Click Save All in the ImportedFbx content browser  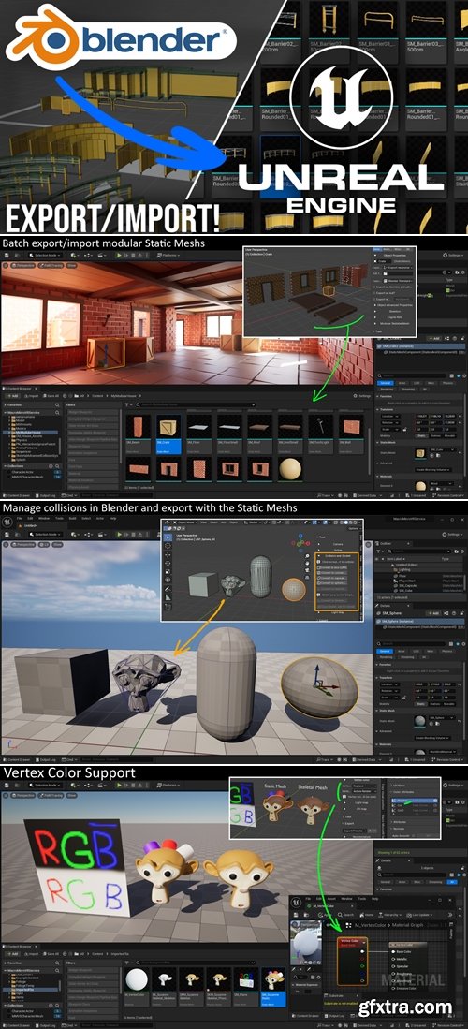(51, 953)
